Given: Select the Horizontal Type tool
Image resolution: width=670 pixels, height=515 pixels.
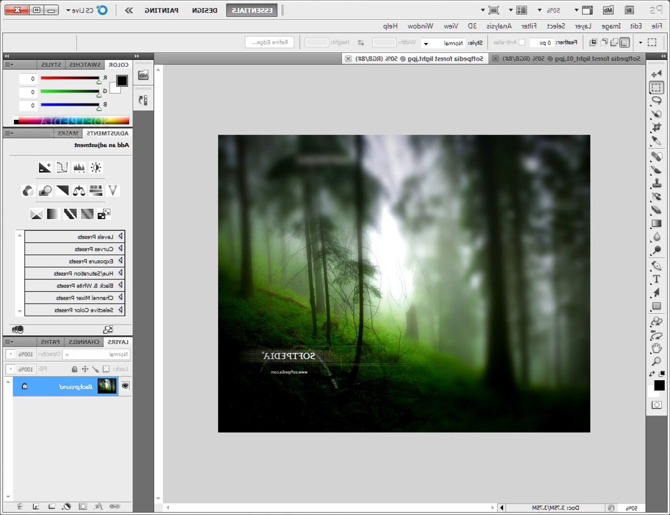Looking at the screenshot, I should 656,279.
